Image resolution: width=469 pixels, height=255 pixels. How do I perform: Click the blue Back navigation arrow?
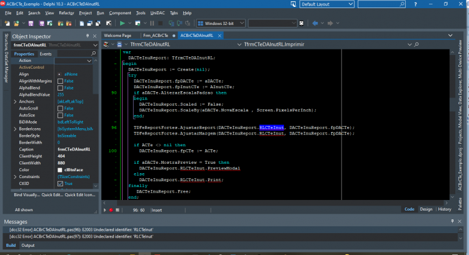[x=315, y=23]
